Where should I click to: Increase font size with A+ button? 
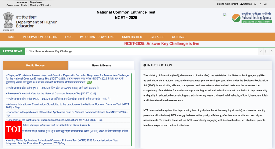click(x=266, y=4)
